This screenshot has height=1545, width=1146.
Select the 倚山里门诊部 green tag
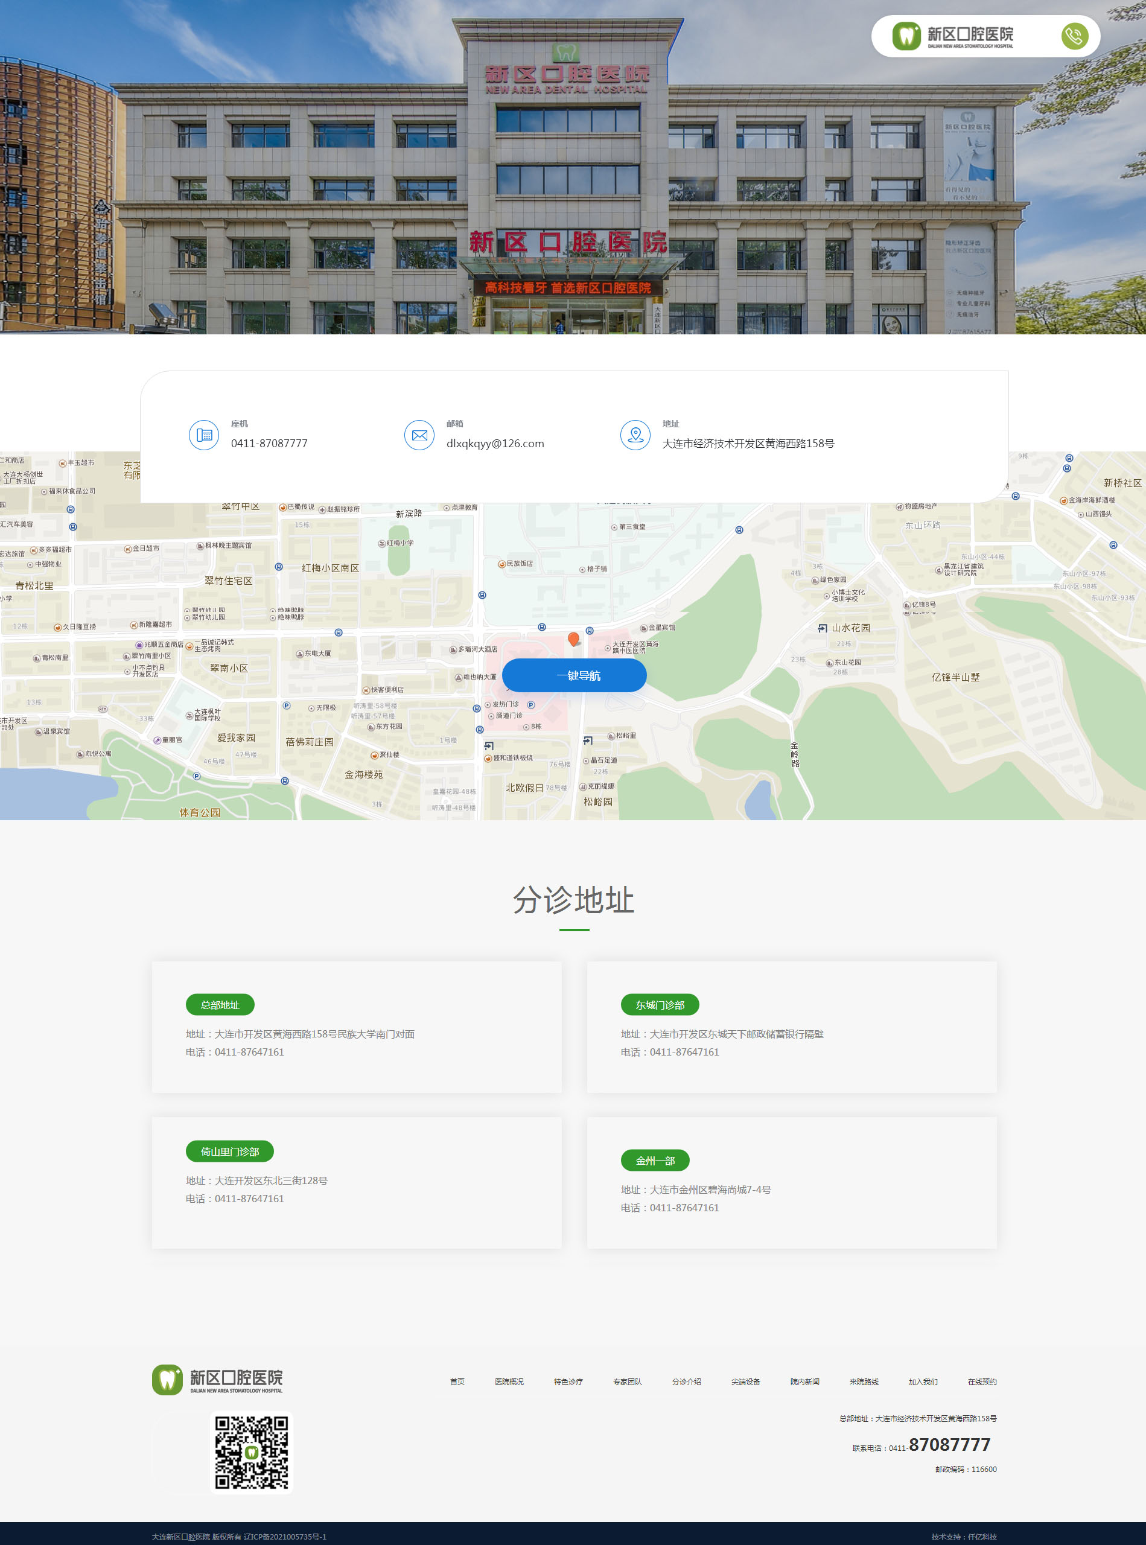[x=229, y=1151]
